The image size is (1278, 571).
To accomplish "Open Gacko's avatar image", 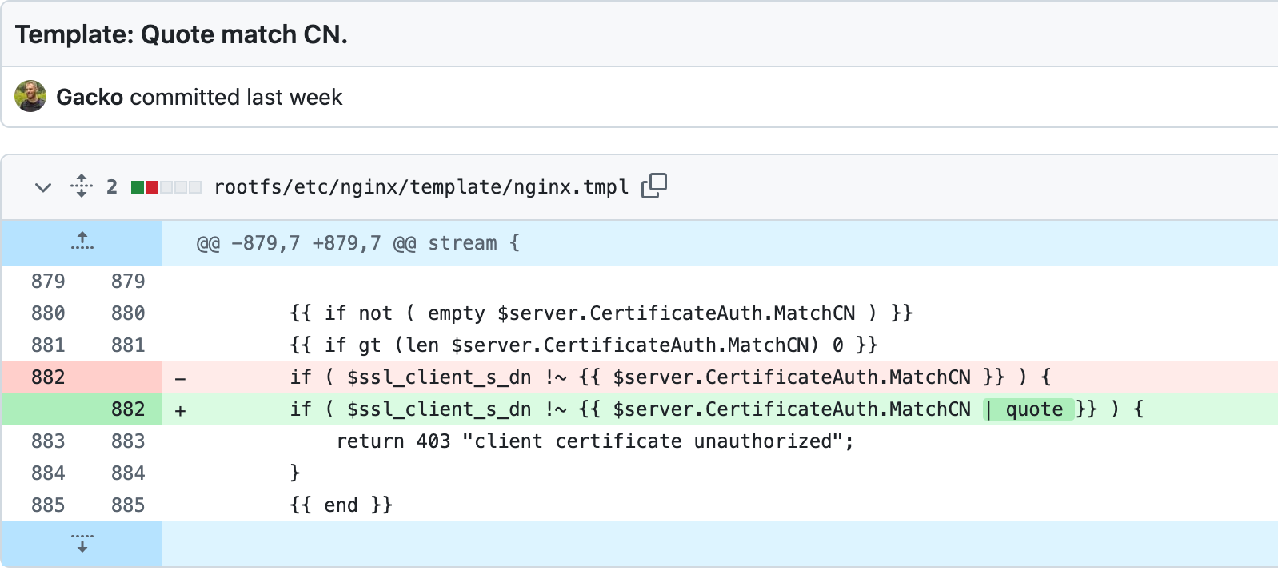I will [30, 97].
